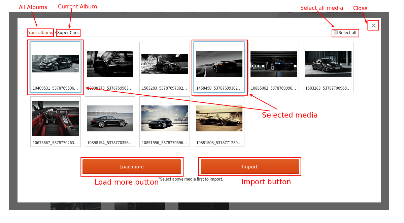Select the BMW with blue headlights photo
This screenshot has height=223, width=404.
coord(274,64)
